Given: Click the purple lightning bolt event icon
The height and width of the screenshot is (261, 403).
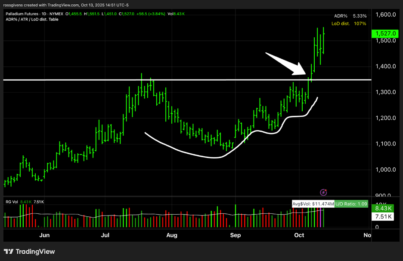Looking at the screenshot, I should pos(323,193).
